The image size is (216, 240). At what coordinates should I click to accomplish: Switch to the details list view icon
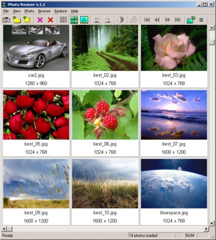click(x=63, y=20)
